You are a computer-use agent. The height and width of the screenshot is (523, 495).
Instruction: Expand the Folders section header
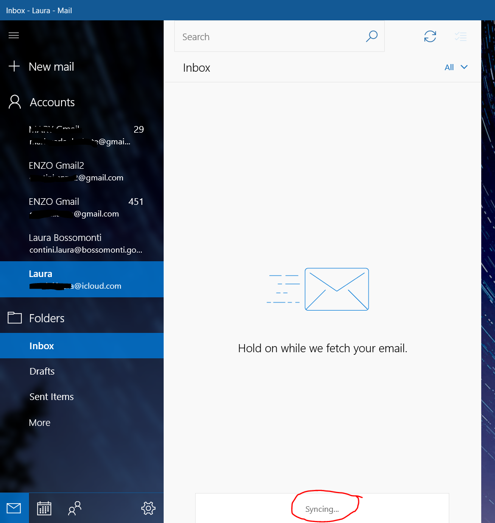pyautogui.click(x=46, y=318)
